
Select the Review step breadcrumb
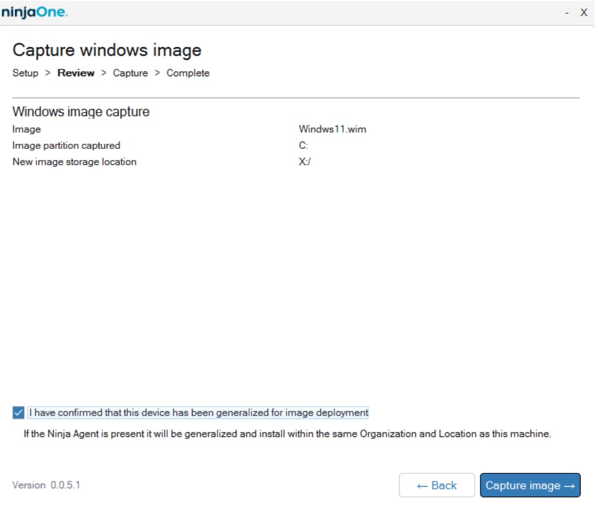76,73
